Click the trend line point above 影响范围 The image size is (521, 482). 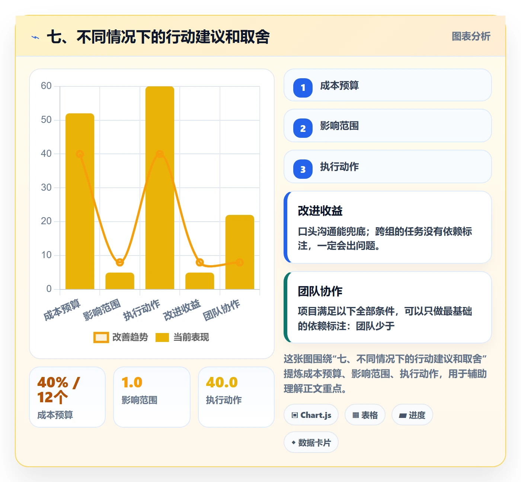(120, 262)
